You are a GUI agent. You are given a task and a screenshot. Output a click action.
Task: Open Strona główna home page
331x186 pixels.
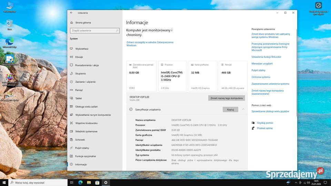(x=83, y=23)
